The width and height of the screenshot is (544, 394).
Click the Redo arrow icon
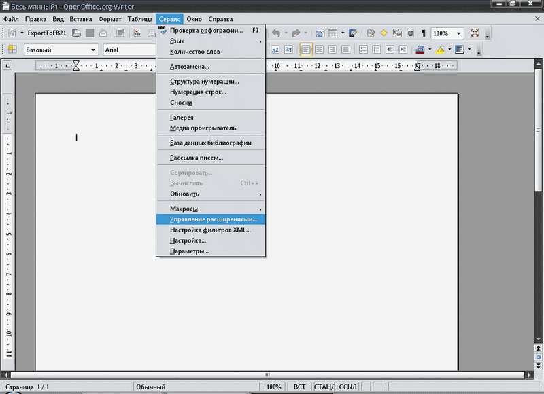click(x=296, y=33)
